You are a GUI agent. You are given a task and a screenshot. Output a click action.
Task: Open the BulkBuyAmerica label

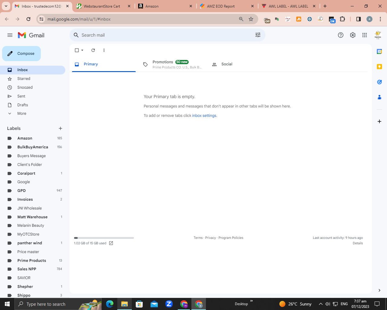(33, 147)
